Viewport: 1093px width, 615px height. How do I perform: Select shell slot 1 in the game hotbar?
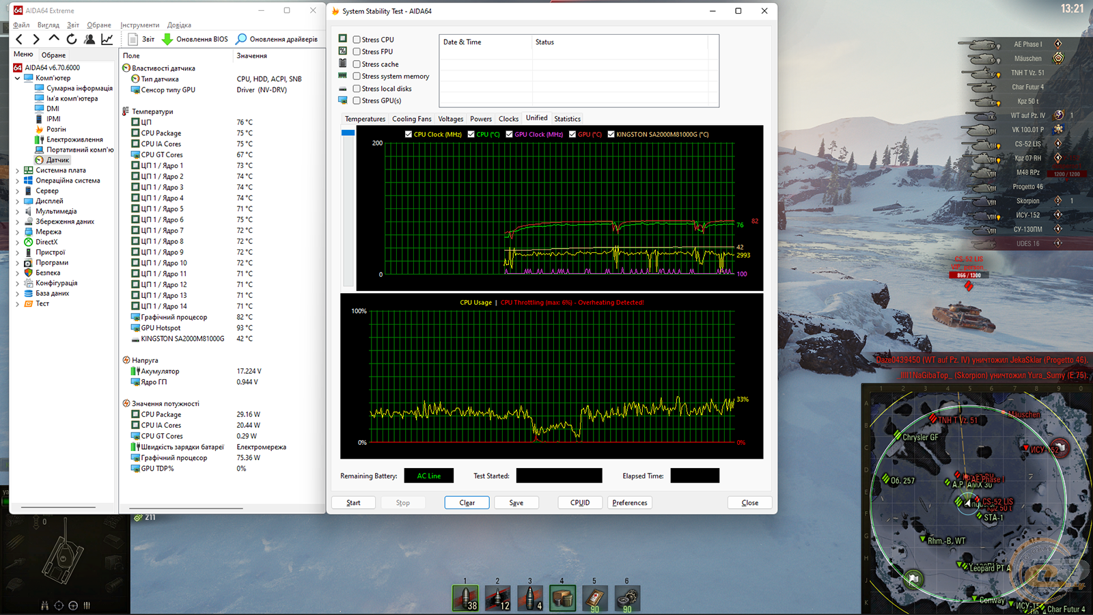click(x=465, y=598)
